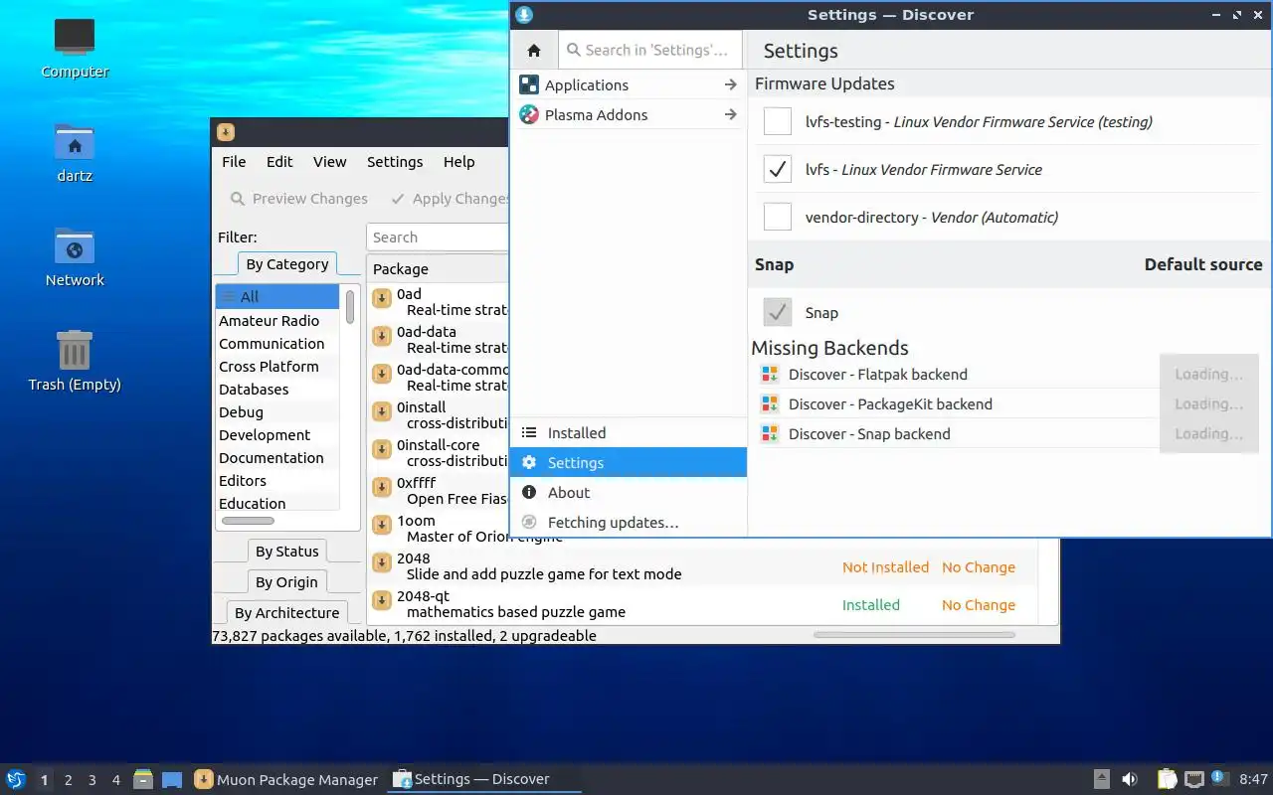
Task: Click the 0ad package status icon
Action: tap(382, 298)
